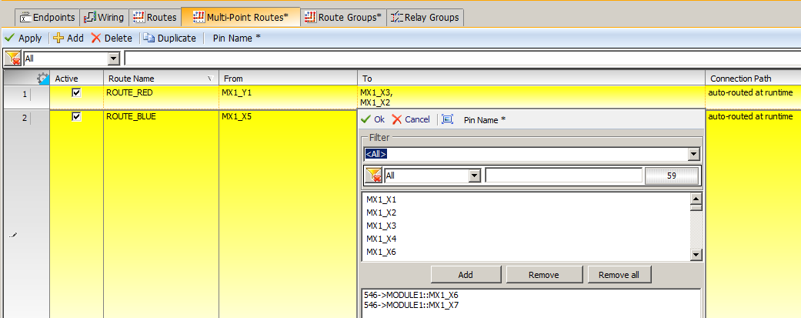Open the popup 'All' column dropdown
801x318 pixels.
474,176
